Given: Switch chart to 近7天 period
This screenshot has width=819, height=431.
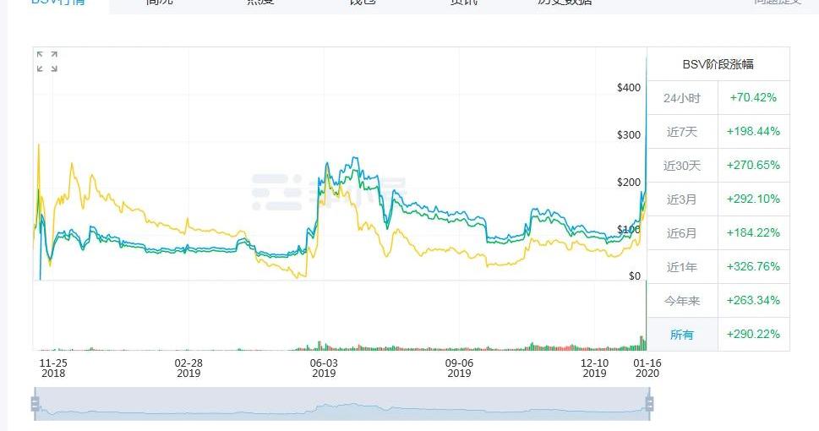Looking at the screenshot, I should pos(681,132).
